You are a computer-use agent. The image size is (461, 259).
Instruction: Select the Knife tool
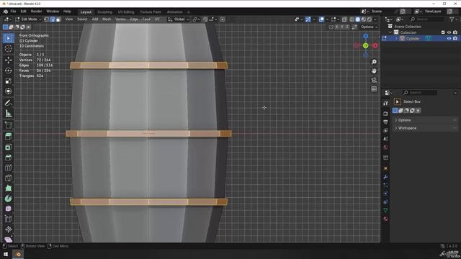(8, 178)
